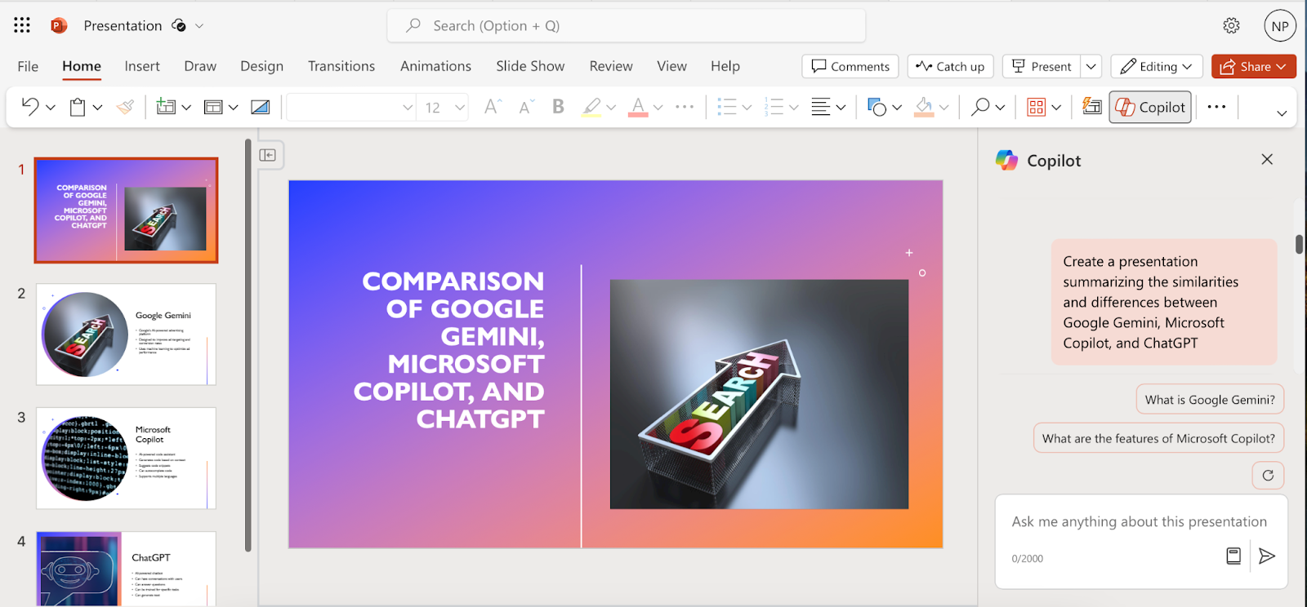
Task: Click the paragraph alignment icon
Action: click(821, 107)
